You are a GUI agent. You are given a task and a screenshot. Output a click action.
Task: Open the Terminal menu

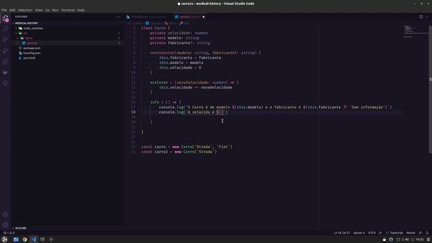tap(67, 10)
